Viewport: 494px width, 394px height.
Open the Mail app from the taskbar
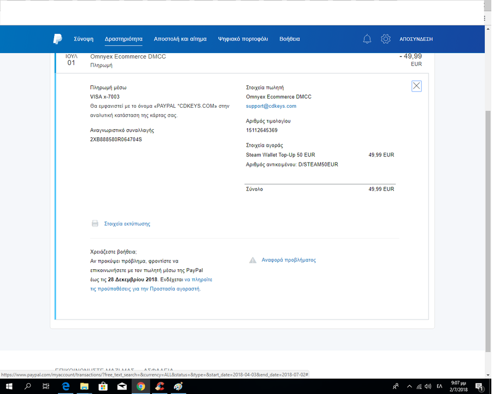coord(122,386)
